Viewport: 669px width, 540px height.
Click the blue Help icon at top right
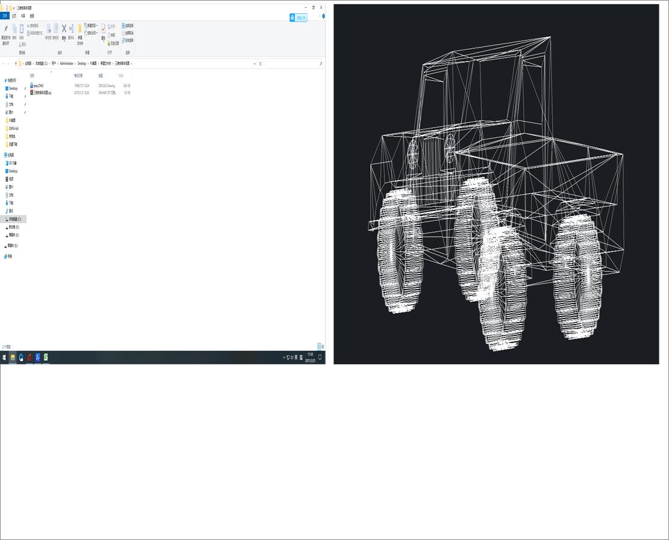(324, 16)
